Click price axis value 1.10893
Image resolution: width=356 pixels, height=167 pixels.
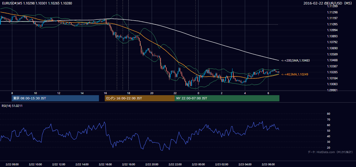pos(333,36)
